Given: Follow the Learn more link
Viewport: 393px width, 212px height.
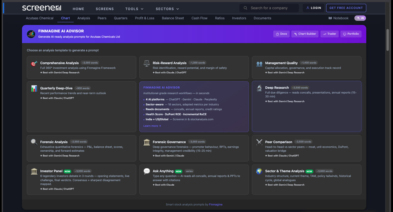Looking at the screenshot, I should pos(152,126).
